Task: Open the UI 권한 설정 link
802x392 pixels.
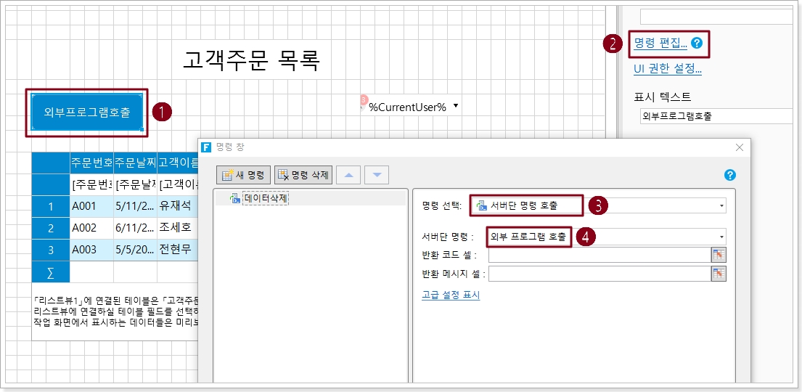Action: pos(667,69)
